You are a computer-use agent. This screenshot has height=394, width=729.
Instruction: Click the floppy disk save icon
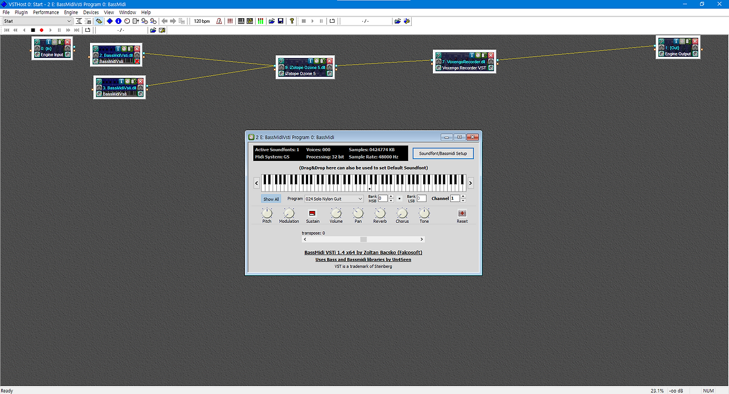click(x=281, y=21)
